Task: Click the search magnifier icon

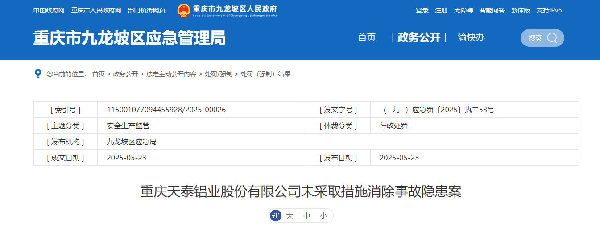Action: [x=552, y=38]
